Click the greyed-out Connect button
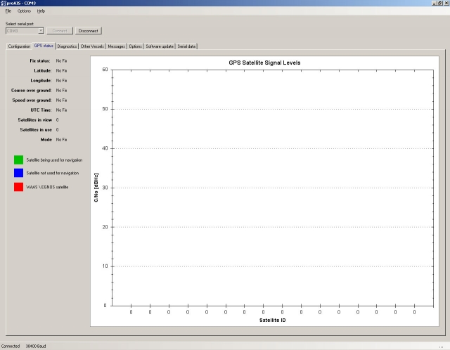The height and width of the screenshot is (350, 450). coord(60,31)
